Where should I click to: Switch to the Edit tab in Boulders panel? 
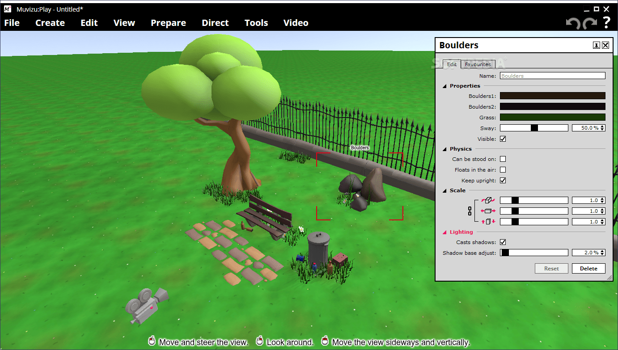(x=452, y=64)
